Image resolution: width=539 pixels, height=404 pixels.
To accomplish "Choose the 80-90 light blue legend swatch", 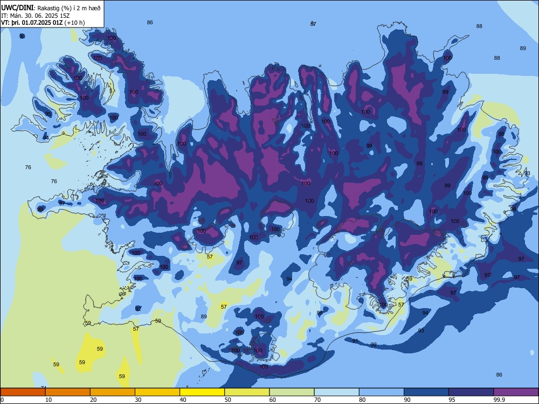I will (x=381, y=392).
